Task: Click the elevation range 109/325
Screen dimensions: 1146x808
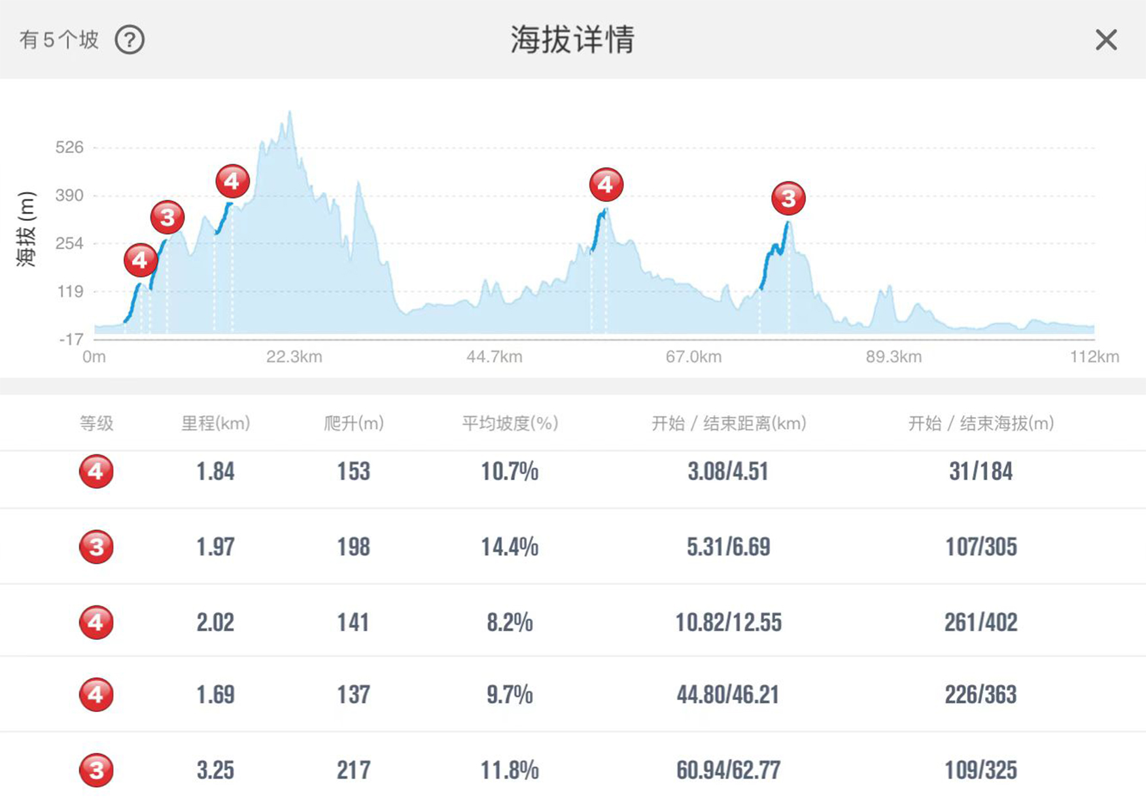Action: [981, 770]
